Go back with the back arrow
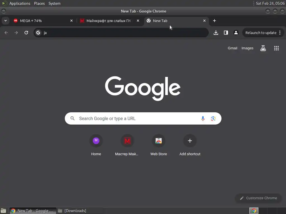This screenshot has width=286, height=214. coord(6,33)
